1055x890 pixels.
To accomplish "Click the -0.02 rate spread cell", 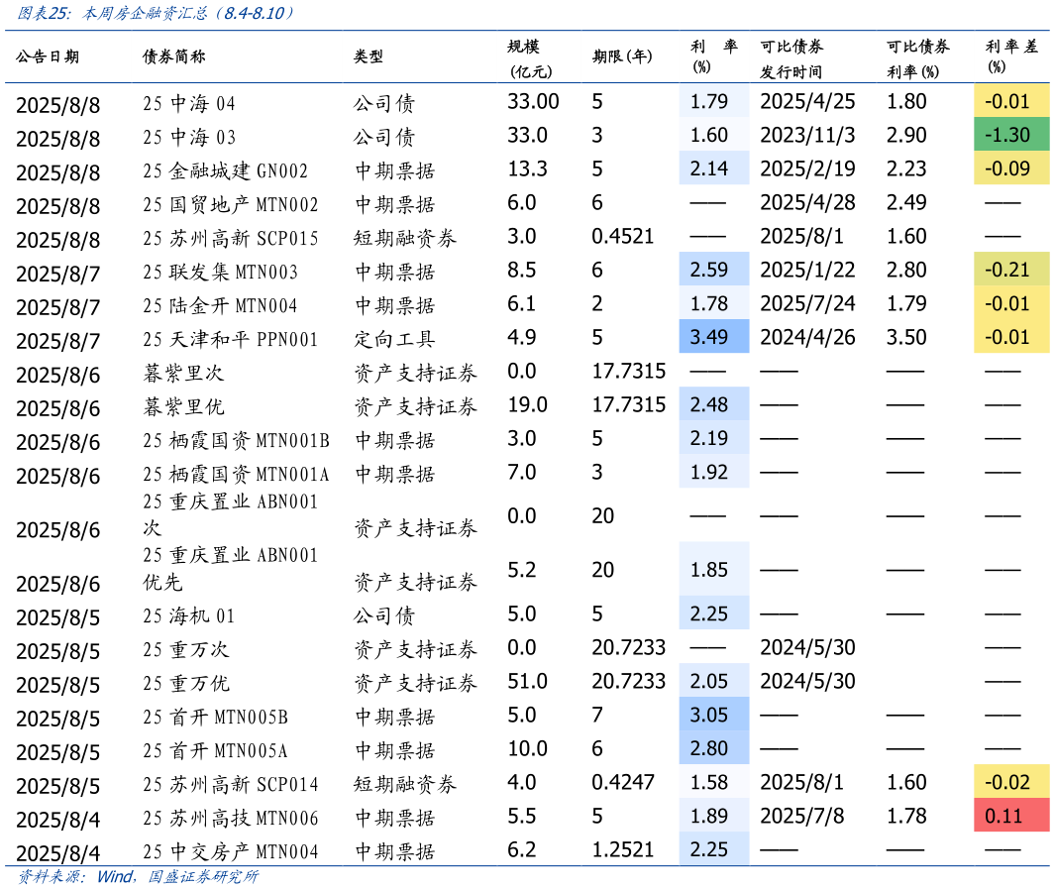I will [1011, 782].
